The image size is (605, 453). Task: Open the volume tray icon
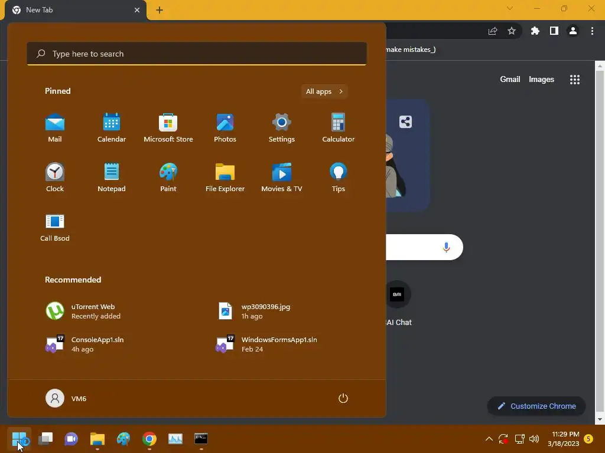[534, 439]
